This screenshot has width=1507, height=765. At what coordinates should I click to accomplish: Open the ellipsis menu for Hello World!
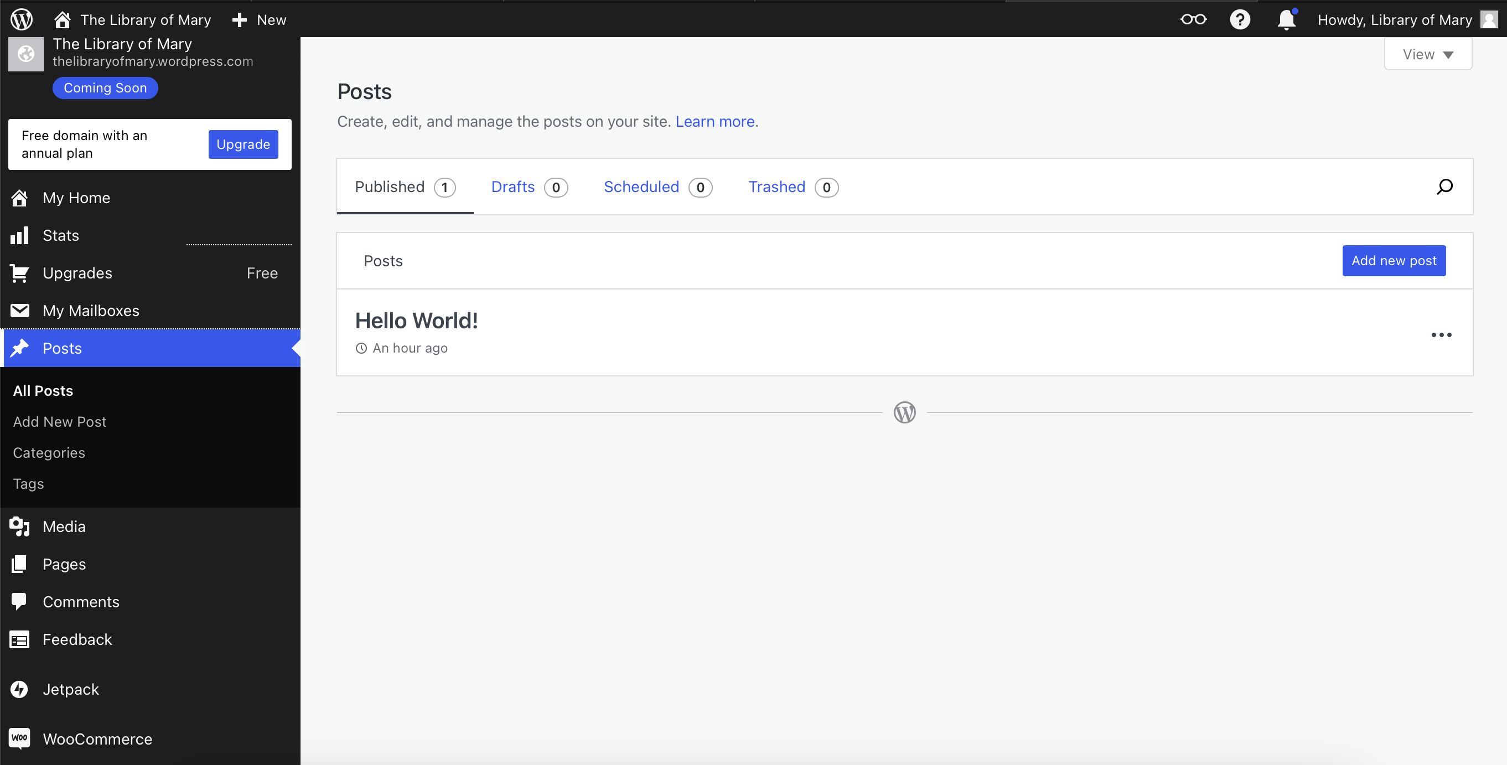(1441, 335)
